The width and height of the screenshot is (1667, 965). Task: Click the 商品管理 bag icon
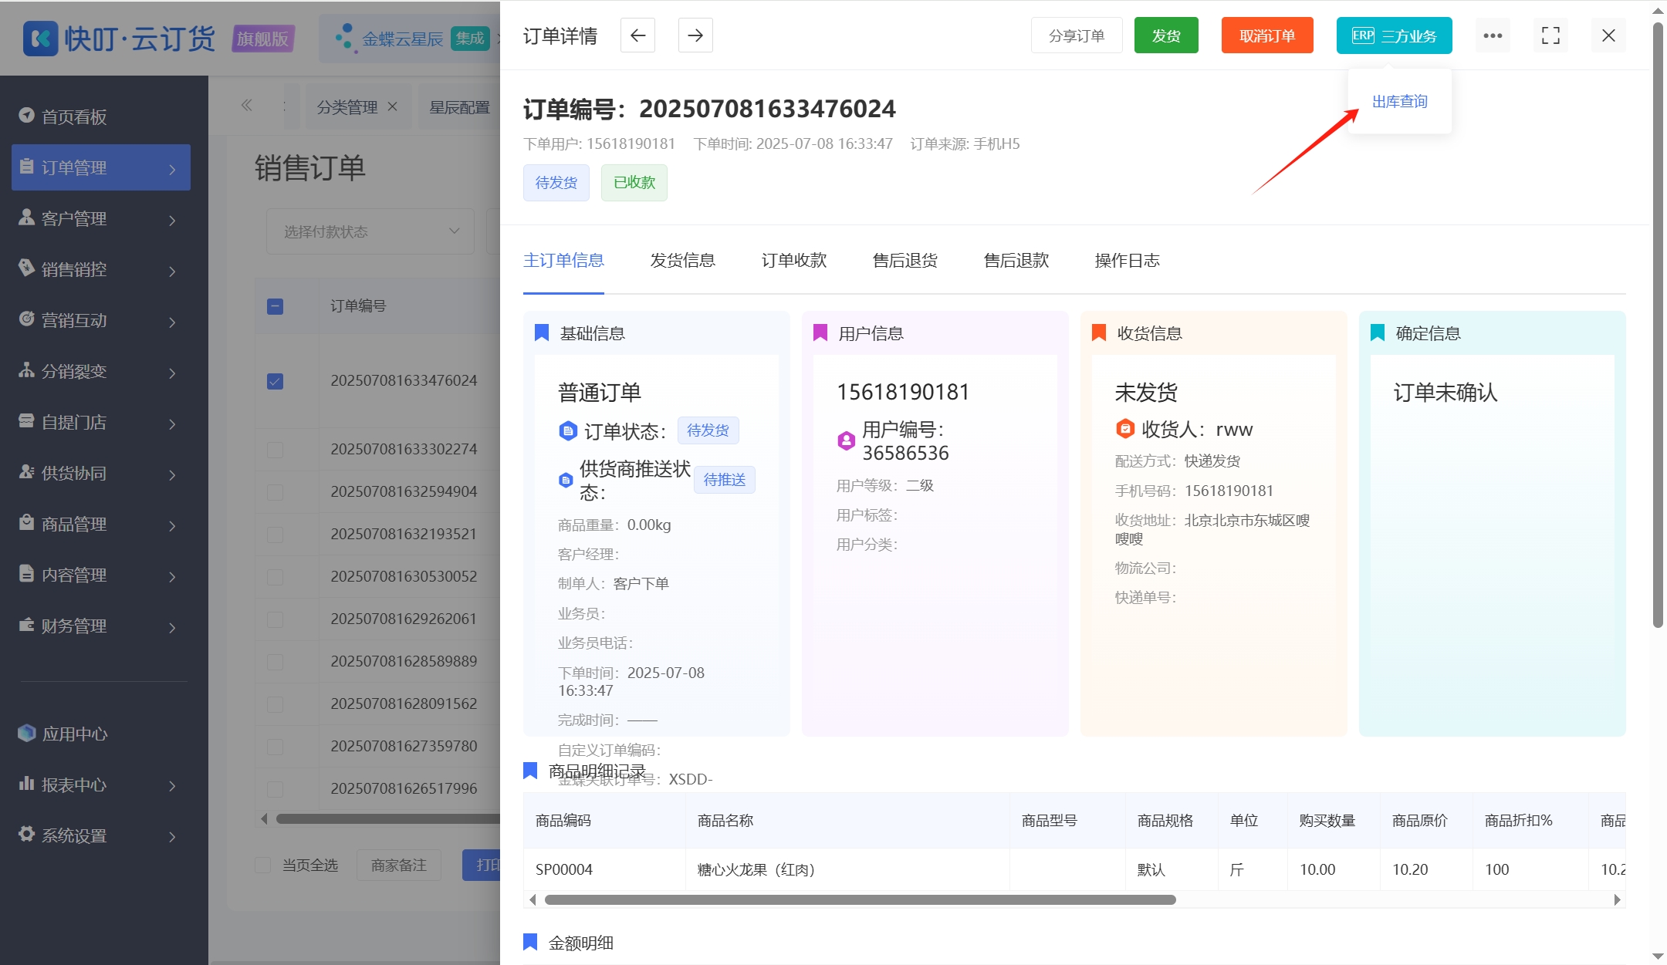[27, 522]
